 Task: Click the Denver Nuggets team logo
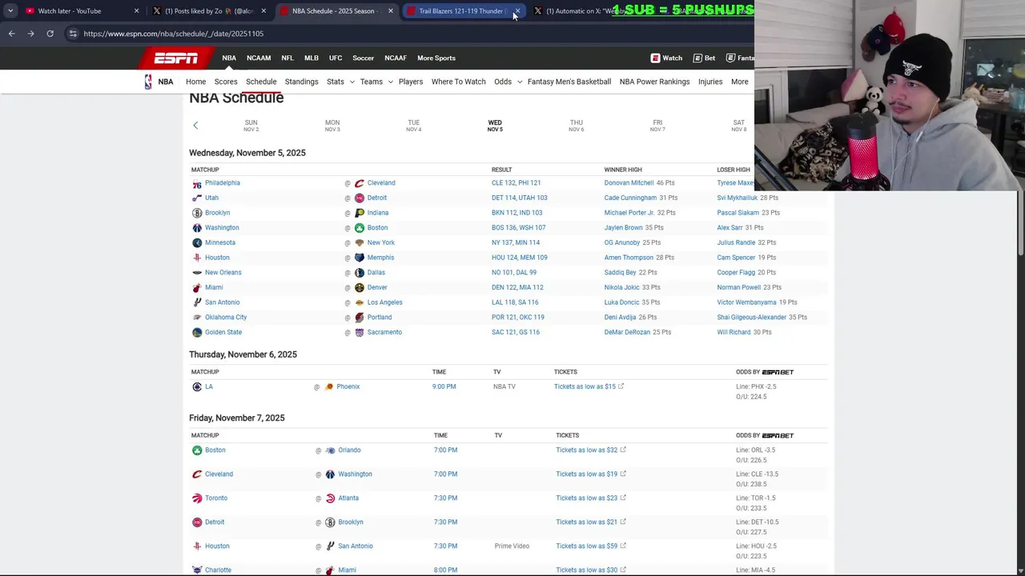click(x=360, y=287)
